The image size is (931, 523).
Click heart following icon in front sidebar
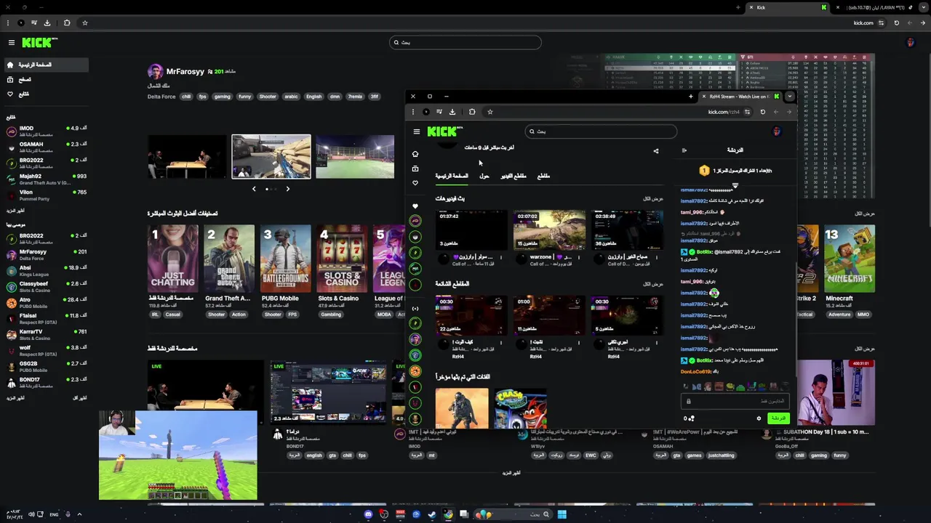[x=415, y=183]
